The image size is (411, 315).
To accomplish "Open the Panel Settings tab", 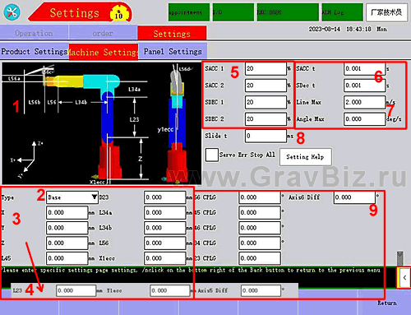I will pos(173,52).
